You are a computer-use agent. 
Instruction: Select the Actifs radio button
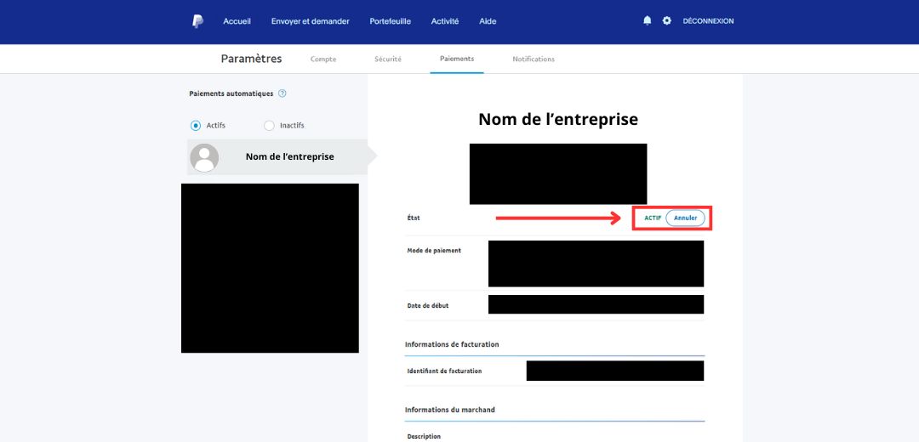pyautogui.click(x=196, y=125)
